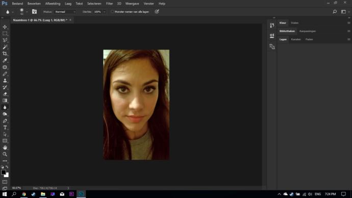Screen dimensions: 352x198
Task: Change the screen mode
Action: [5, 188]
